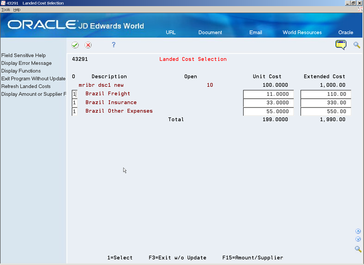Click the Brazil Freight unit cost field
The width and height of the screenshot is (364, 265).
tap(268, 94)
